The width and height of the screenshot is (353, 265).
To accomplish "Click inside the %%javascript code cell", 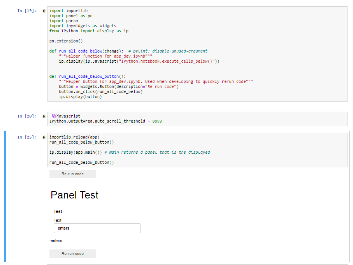I will 117,119.
